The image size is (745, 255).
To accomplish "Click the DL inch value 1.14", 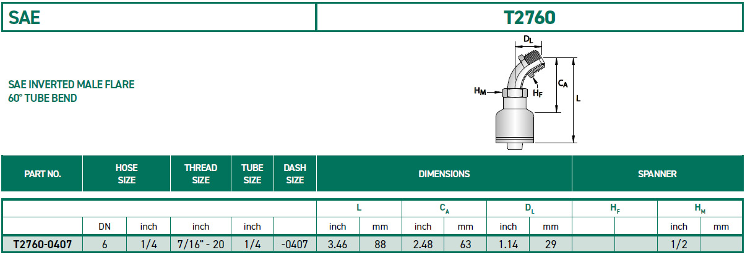I will tap(508, 245).
